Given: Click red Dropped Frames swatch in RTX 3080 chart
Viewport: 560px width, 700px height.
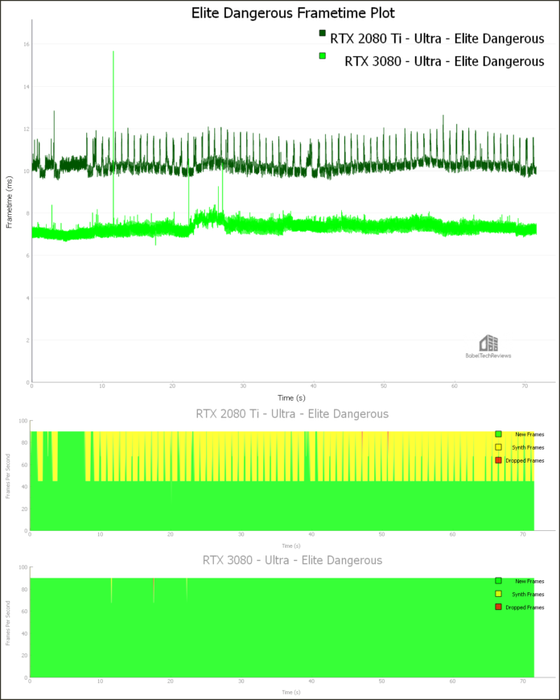Looking at the screenshot, I should click(498, 607).
